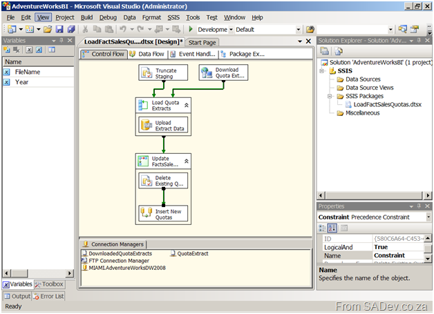Select the FileName variable row
This screenshot has width=434, height=314.
coord(39,72)
